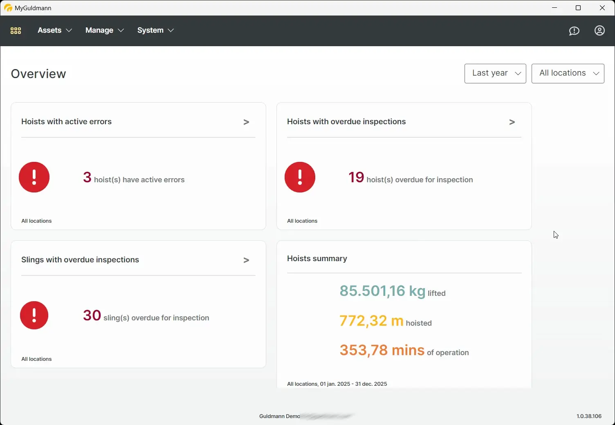Click the Hoists summary card title
Screen dimensions: 615x425
tap(317, 258)
